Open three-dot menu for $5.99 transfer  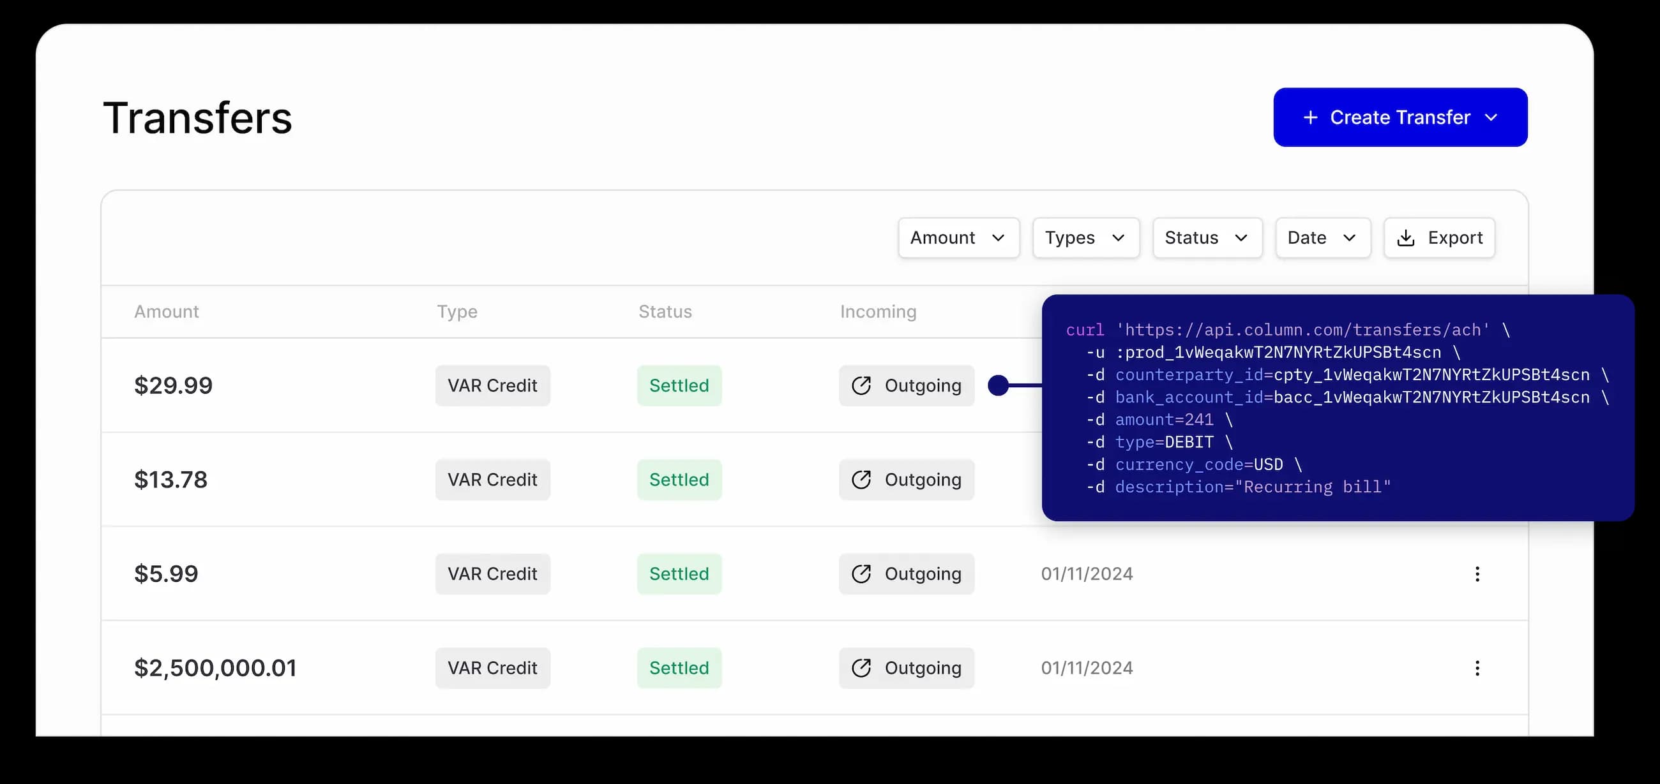click(1477, 573)
